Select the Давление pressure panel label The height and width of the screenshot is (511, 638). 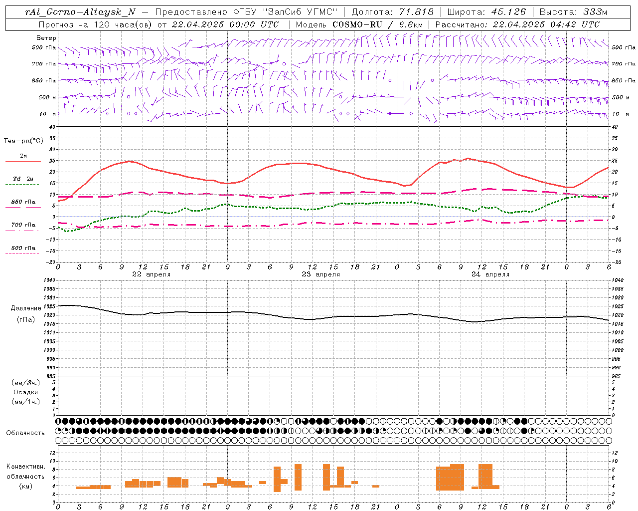click(26, 308)
